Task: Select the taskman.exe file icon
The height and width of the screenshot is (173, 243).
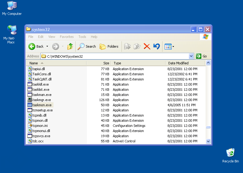Action: [30, 95]
